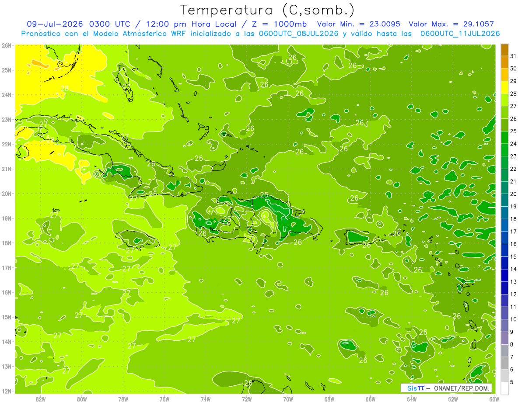Click the 23N latitude label
525x405 pixels.
tap(7, 119)
